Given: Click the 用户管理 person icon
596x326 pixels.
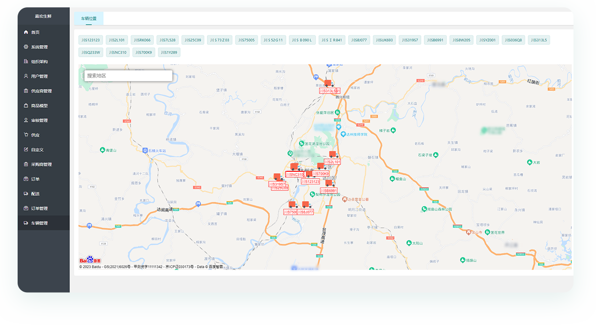Looking at the screenshot, I should tap(26, 76).
